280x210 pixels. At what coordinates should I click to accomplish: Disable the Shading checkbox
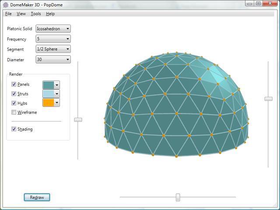tap(14, 129)
